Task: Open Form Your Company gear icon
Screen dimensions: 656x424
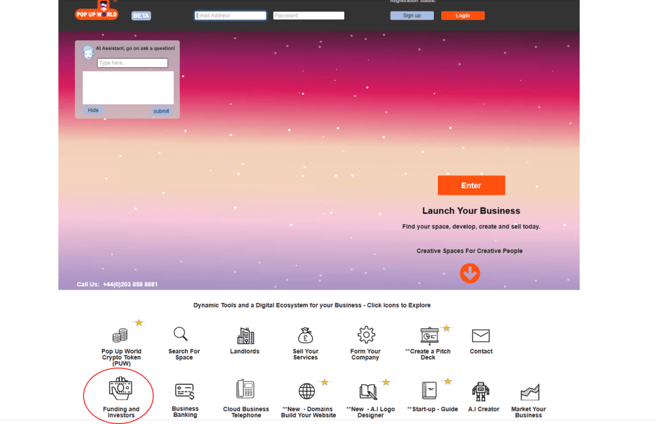Action: 366,334
